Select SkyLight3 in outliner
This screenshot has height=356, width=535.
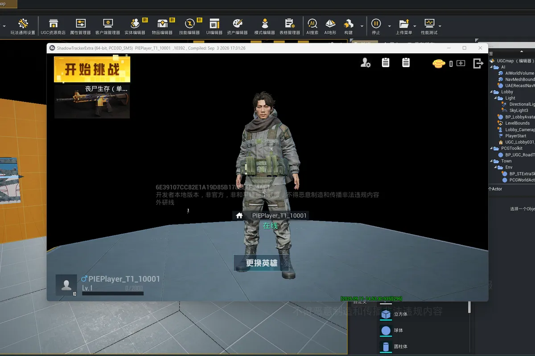click(515, 111)
